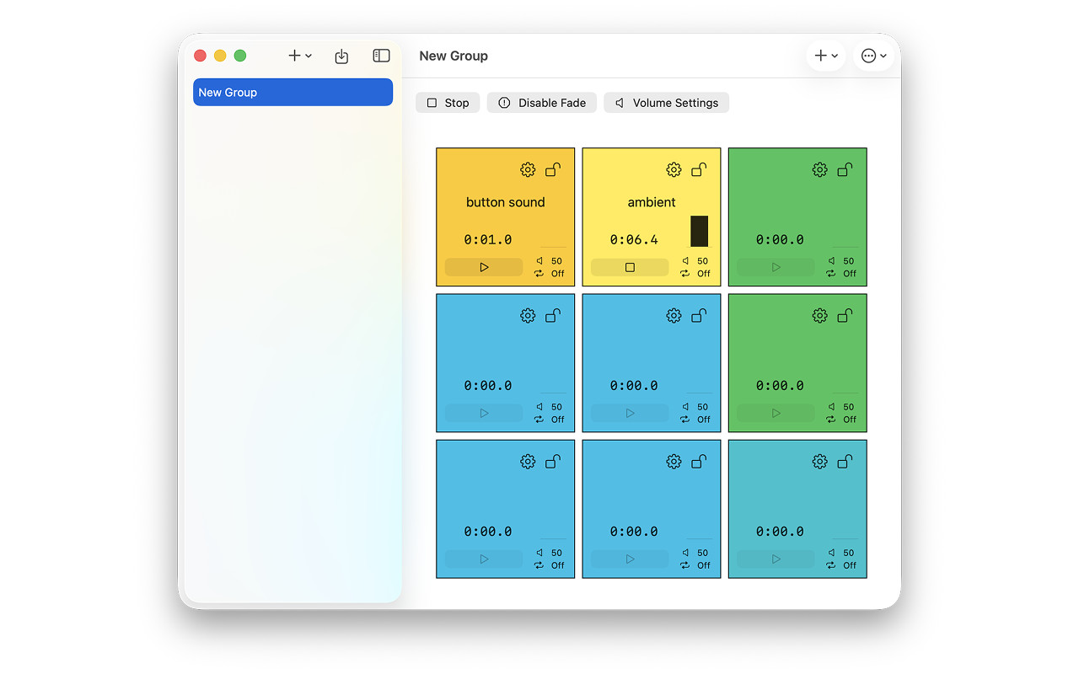Click speaker icon on the center blue pad
Image resolution: width=1079 pixels, height=674 pixels.
(685, 407)
